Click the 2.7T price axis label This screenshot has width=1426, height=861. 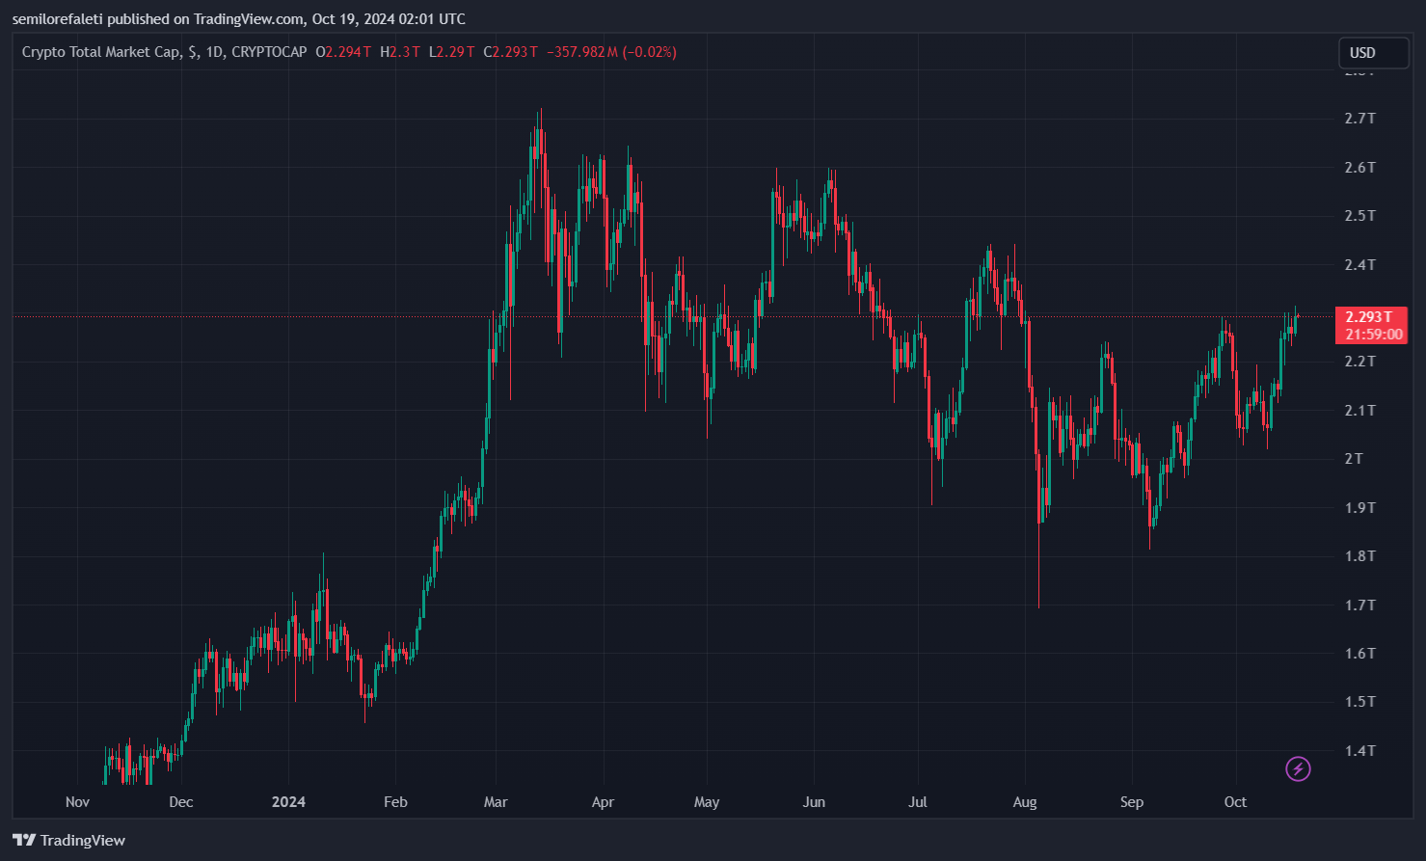point(1359,119)
